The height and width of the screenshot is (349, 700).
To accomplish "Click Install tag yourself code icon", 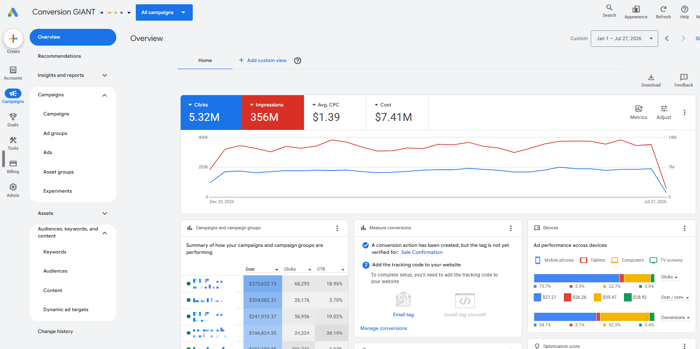I will [465, 300].
